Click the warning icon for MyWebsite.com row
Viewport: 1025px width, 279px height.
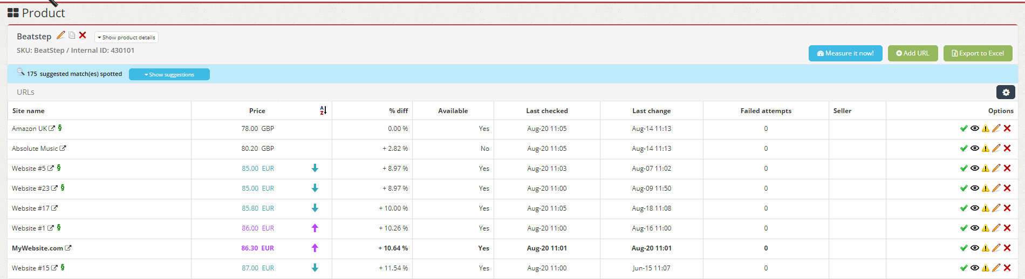tap(986, 248)
